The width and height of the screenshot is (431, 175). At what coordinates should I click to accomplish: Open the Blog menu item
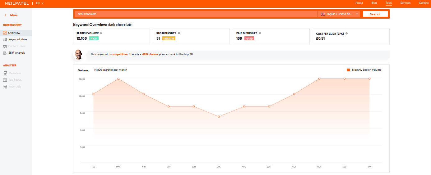tap(374, 3)
